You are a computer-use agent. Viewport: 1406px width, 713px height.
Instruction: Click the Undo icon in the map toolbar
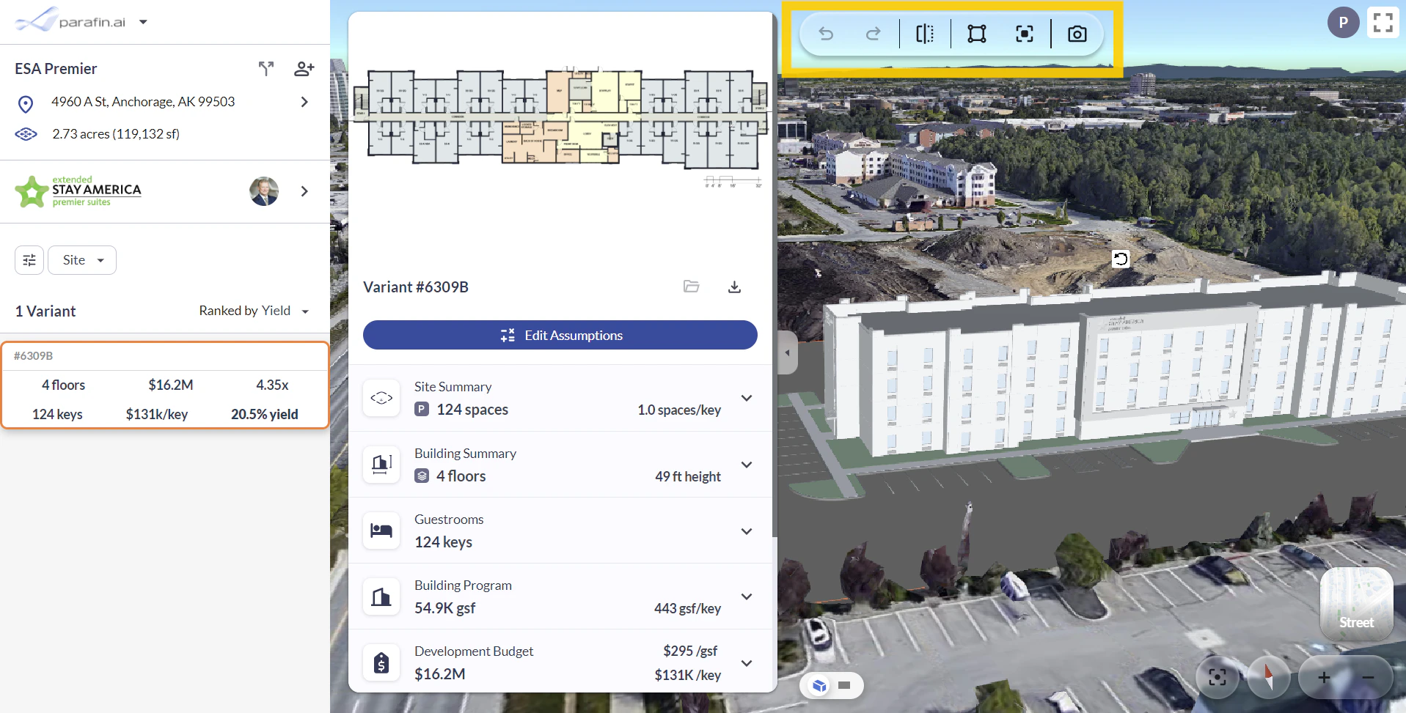[x=827, y=34]
